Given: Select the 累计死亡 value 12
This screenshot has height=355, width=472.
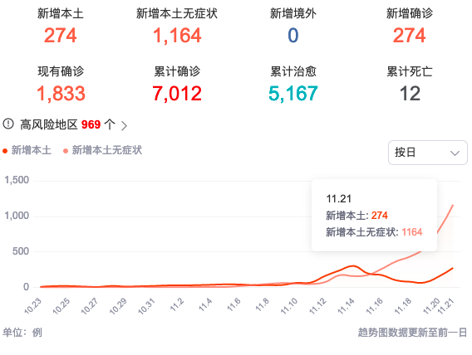Looking at the screenshot, I should pyautogui.click(x=410, y=94).
